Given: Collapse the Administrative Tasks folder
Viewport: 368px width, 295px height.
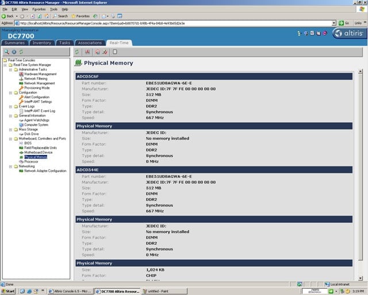Looking at the screenshot, I should click(x=10, y=70).
